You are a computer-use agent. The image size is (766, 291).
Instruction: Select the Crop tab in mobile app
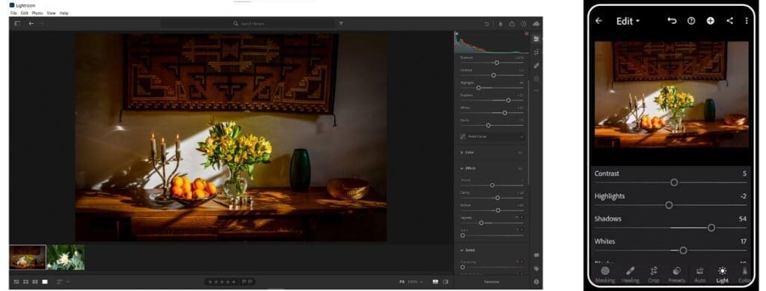(x=654, y=275)
